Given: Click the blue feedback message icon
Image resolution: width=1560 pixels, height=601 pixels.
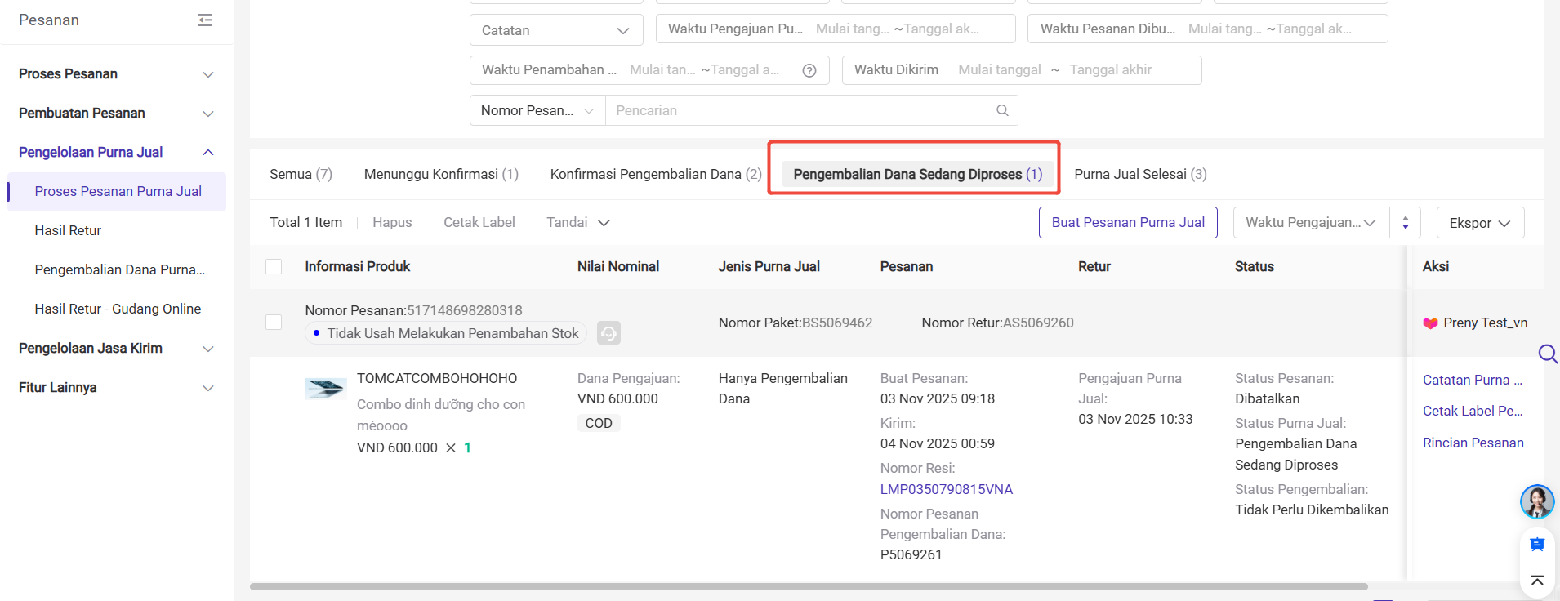Looking at the screenshot, I should tap(1536, 545).
